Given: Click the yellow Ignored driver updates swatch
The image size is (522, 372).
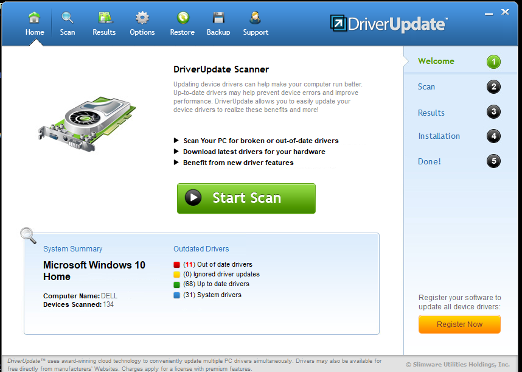Looking at the screenshot, I should [x=177, y=275].
